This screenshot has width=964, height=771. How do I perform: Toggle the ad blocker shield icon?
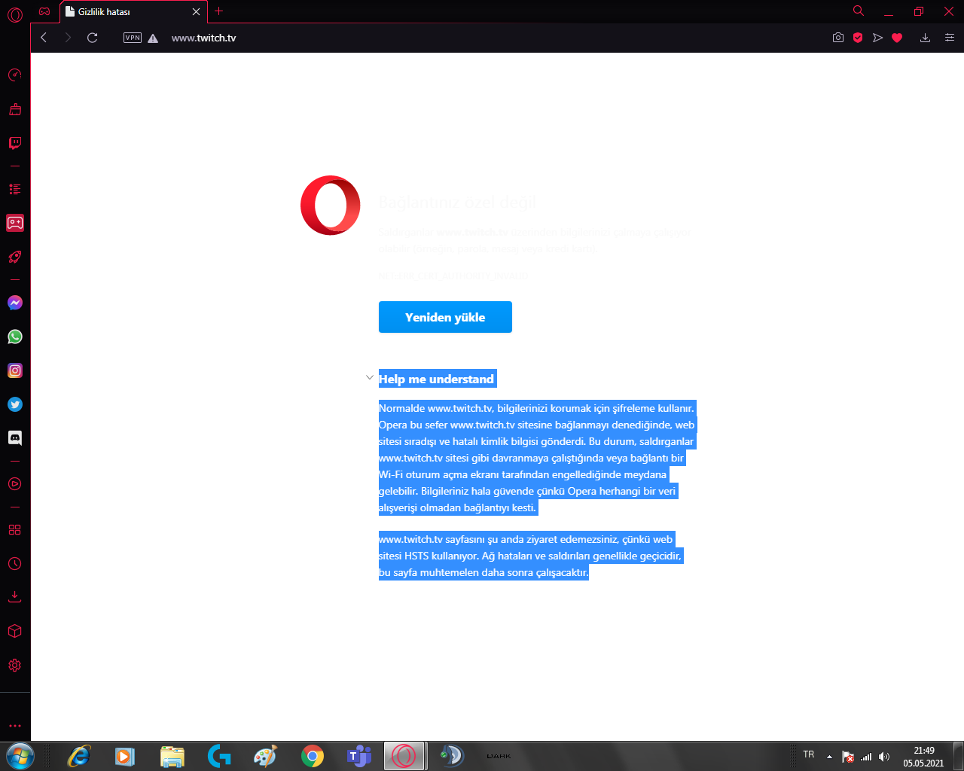(x=858, y=37)
